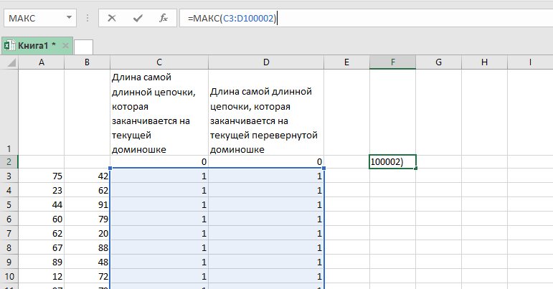The height and width of the screenshot is (289, 553).
Task: Click cell F2 containing 100002)
Action: click(x=392, y=162)
